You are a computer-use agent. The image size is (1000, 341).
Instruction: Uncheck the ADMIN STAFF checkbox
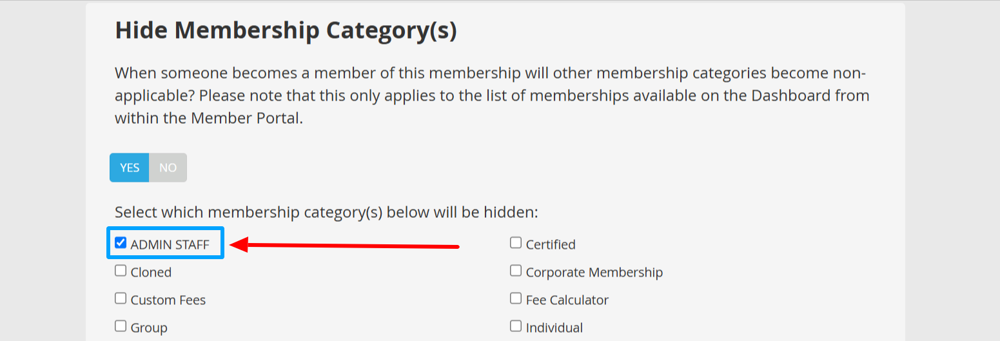coord(121,243)
